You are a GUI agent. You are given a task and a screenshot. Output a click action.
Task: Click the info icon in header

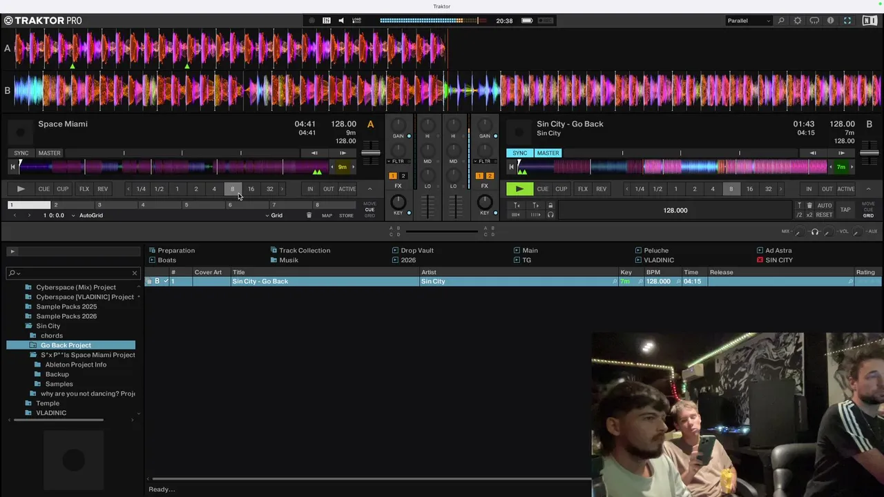click(831, 21)
